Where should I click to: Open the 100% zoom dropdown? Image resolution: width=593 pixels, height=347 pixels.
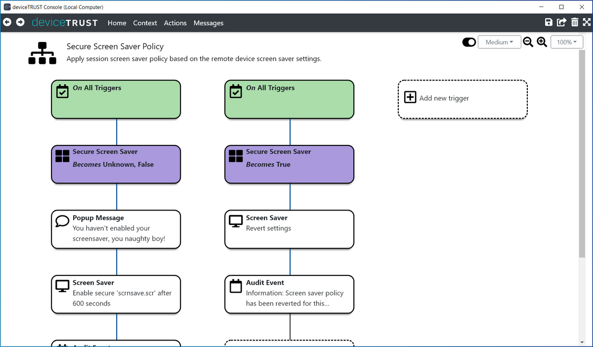pos(566,43)
